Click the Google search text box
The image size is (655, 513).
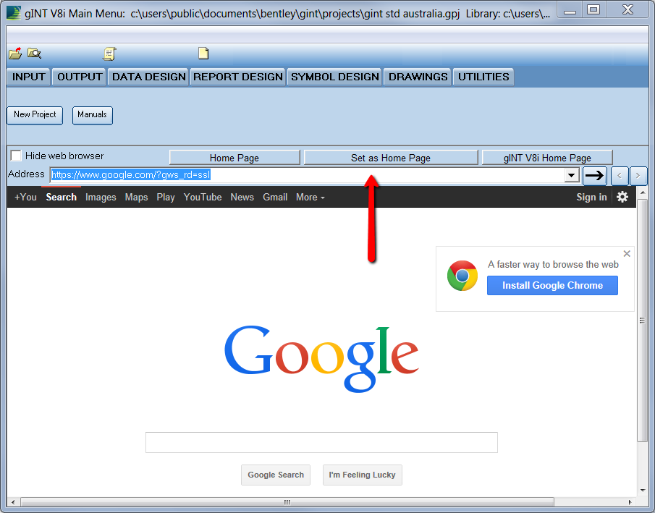(x=321, y=442)
